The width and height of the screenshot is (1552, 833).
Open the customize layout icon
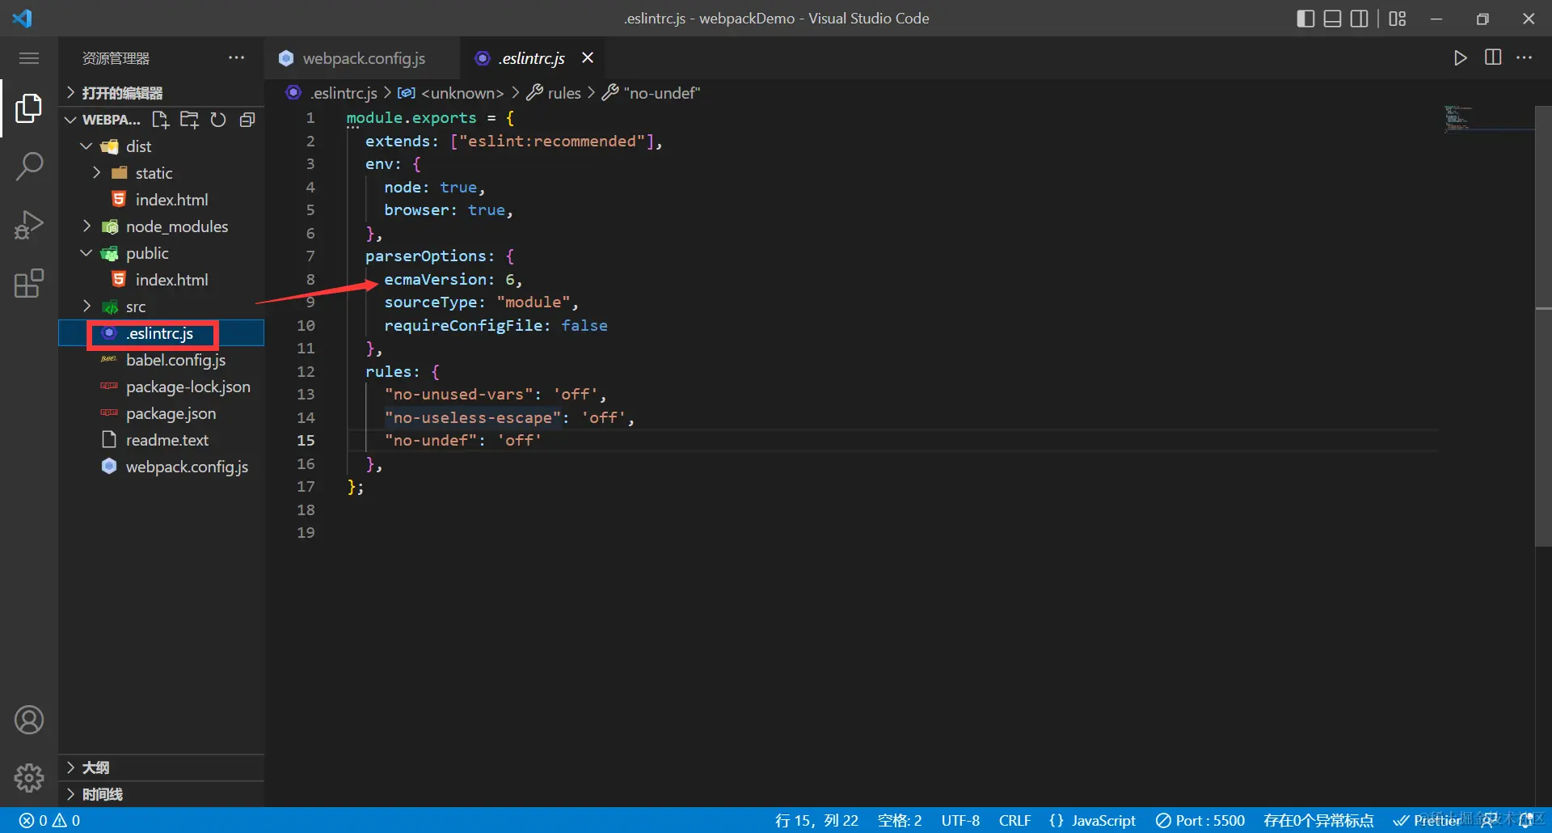click(1398, 19)
